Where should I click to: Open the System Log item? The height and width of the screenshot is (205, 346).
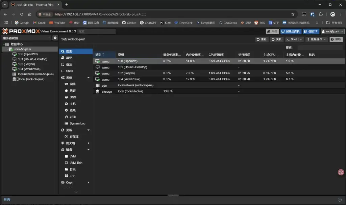click(76, 123)
